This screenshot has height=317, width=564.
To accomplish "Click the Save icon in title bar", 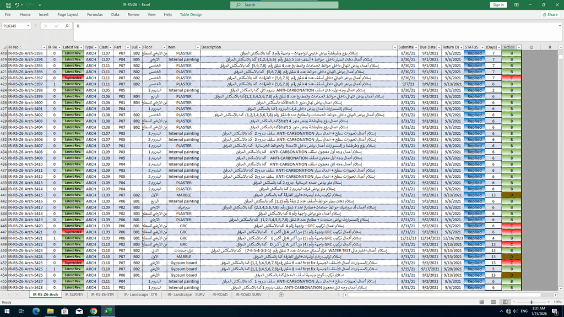I will pos(7,5).
